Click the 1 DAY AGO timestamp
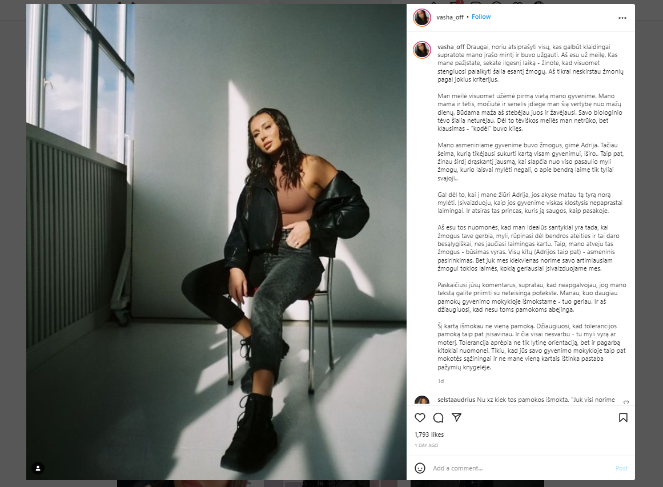This screenshot has height=487, width=663. click(x=426, y=445)
